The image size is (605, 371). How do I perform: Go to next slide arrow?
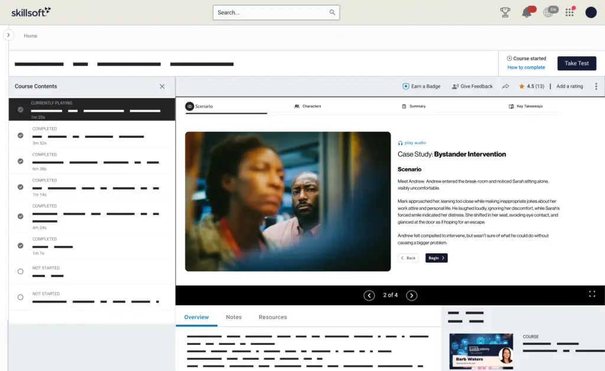(x=412, y=295)
